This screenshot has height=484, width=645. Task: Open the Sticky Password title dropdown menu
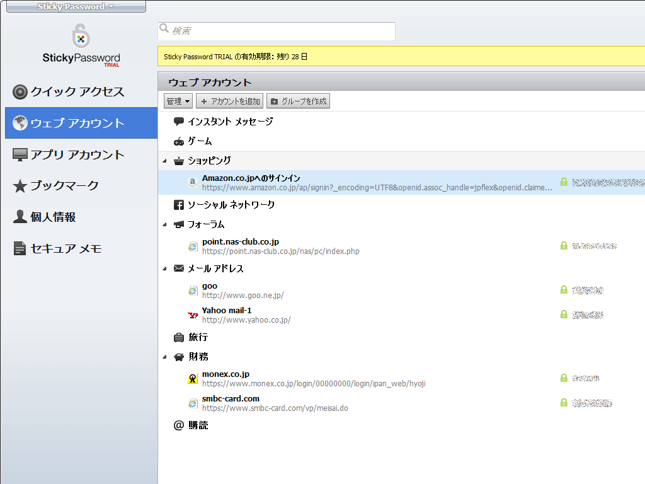point(76,6)
